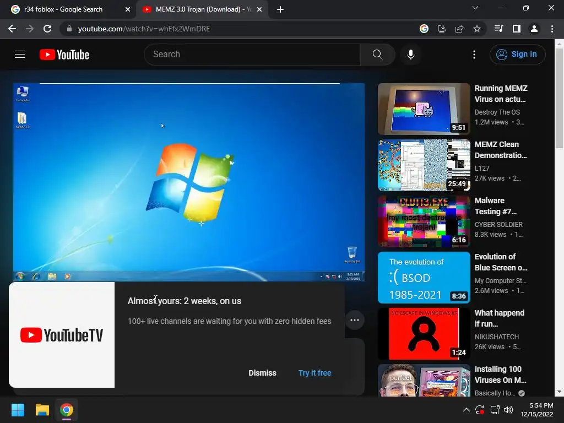Close the Google Search tab
This screenshot has height=423, width=564.
128,9
